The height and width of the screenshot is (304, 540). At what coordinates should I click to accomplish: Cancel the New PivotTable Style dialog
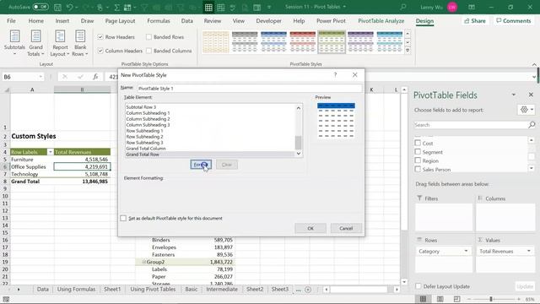(x=346, y=228)
